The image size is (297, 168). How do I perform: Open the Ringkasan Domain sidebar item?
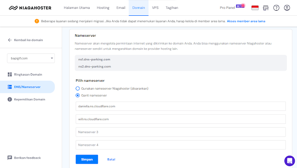click(27, 74)
